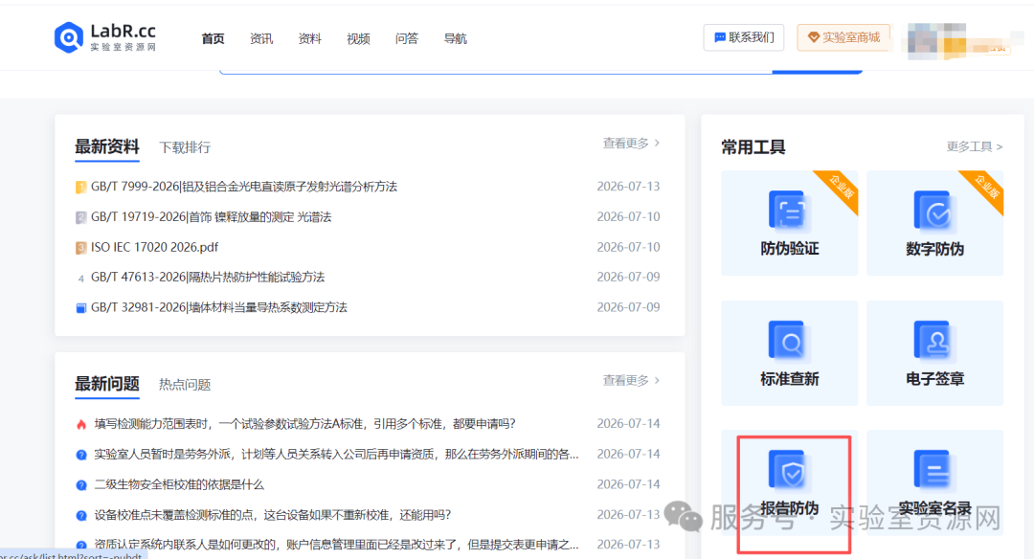The image size is (1034, 559).
Task: Open question 资质认定系统内联系人是如何更改的
Action: point(336,545)
